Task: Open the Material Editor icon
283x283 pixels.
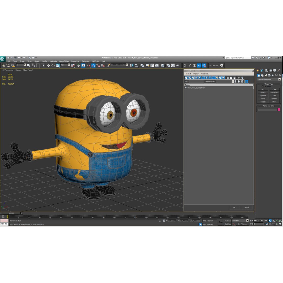Action: pos(163,65)
